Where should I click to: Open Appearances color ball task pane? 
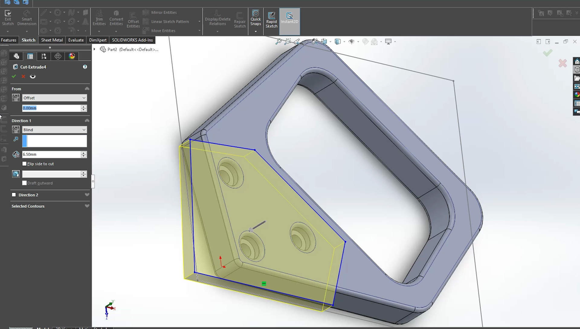click(577, 95)
